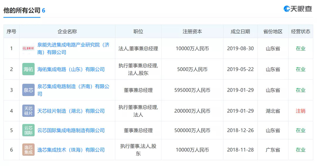Click the 海佑 green logo icon
This screenshot has height=166, width=317.
(28, 69)
